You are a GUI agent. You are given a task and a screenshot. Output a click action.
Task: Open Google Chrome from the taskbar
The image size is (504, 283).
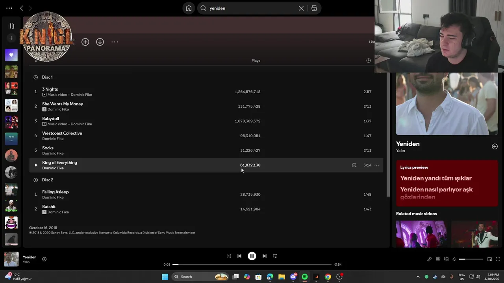pos(328,277)
